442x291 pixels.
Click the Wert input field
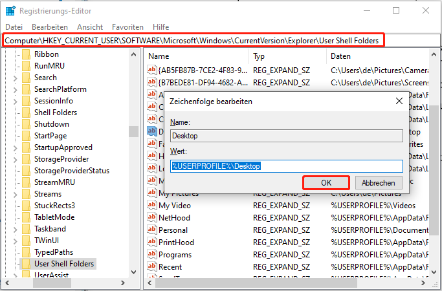tap(287, 166)
